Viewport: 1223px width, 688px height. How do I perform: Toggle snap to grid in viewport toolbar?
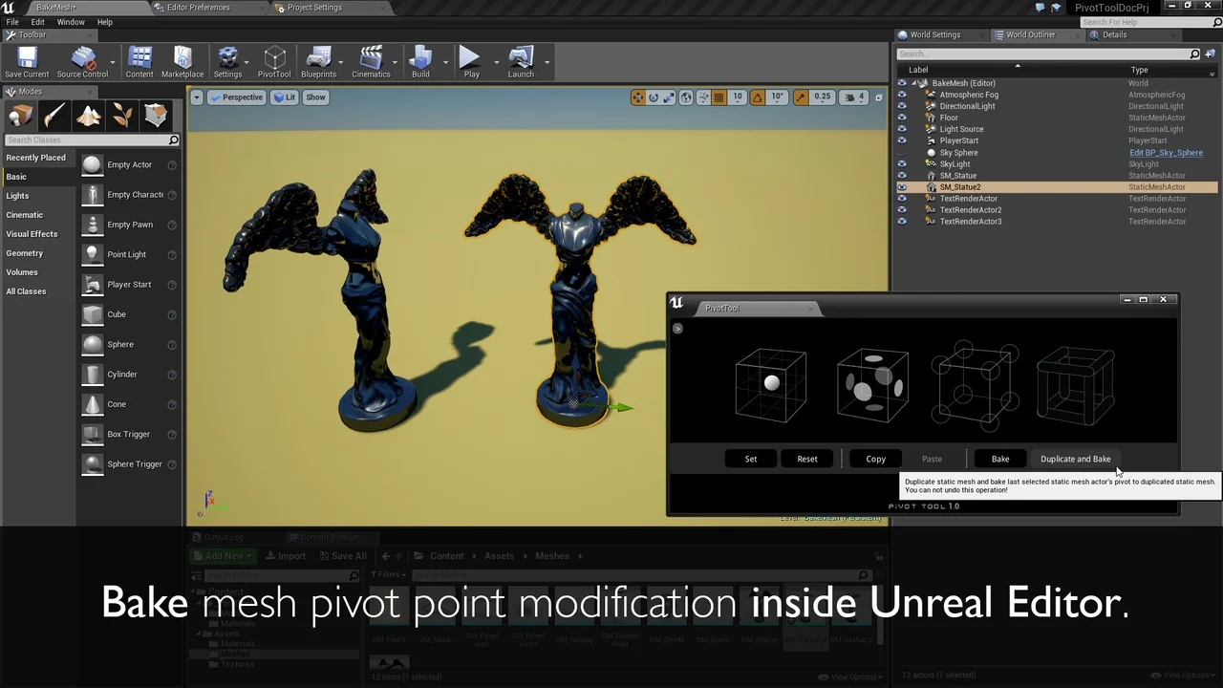pos(719,97)
